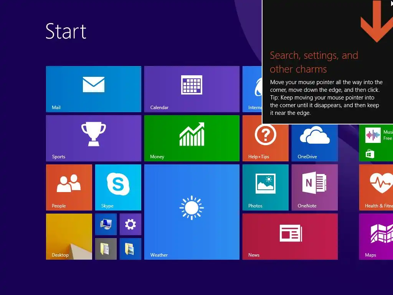Launch the Calendar tile

pyautogui.click(x=192, y=89)
